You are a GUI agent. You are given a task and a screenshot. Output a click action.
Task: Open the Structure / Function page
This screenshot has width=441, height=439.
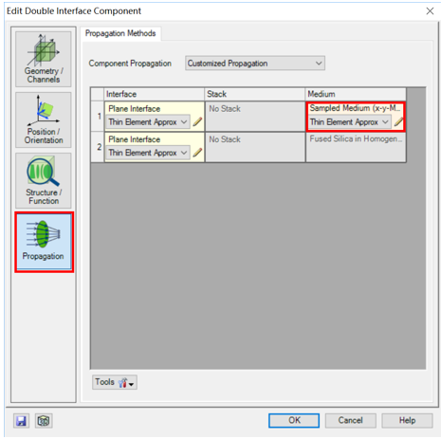[x=44, y=181]
